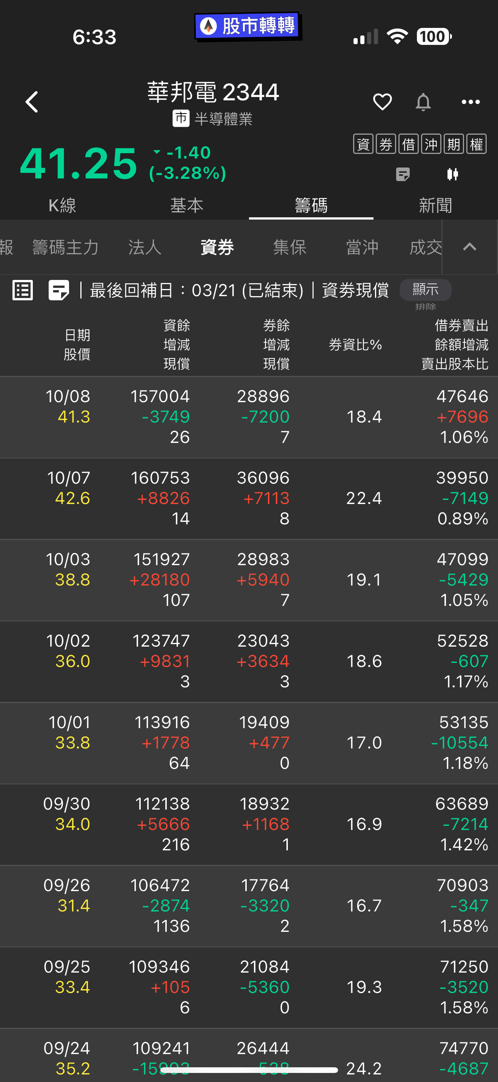The height and width of the screenshot is (1082, 498).
Task: Open the three-dot more options menu
Action: pyautogui.click(x=471, y=102)
